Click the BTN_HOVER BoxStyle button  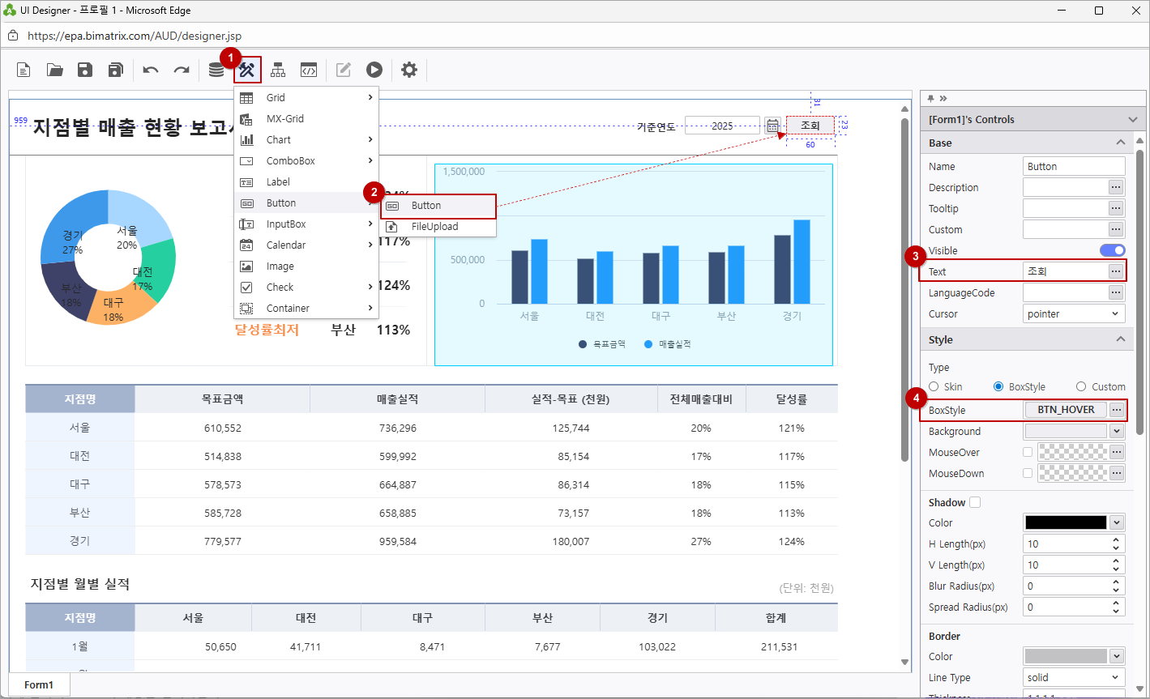[1066, 410]
